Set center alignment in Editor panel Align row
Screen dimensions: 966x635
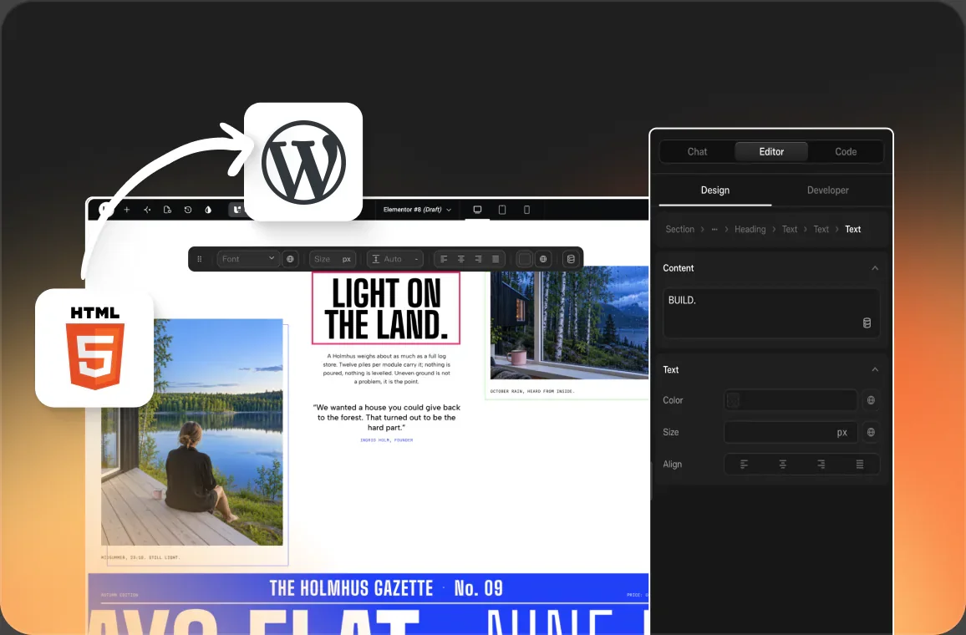(x=782, y=465)
